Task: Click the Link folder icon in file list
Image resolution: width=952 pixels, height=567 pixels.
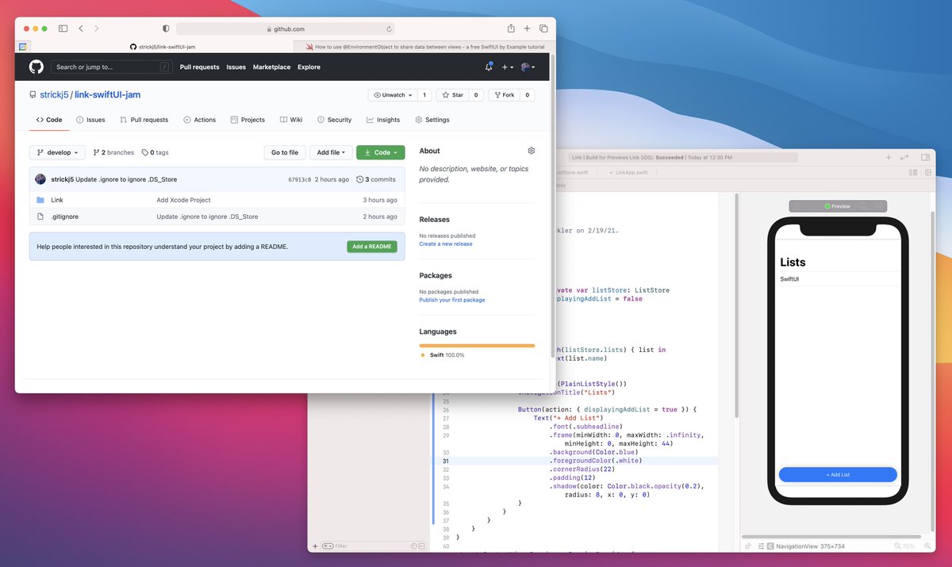Action: pos(40,200)
